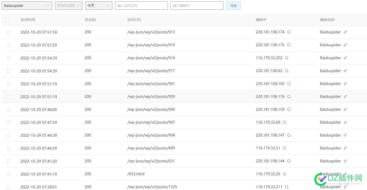Check the row for /652.html
This screenshot has width=367, height=190.
tap(8, 174)
